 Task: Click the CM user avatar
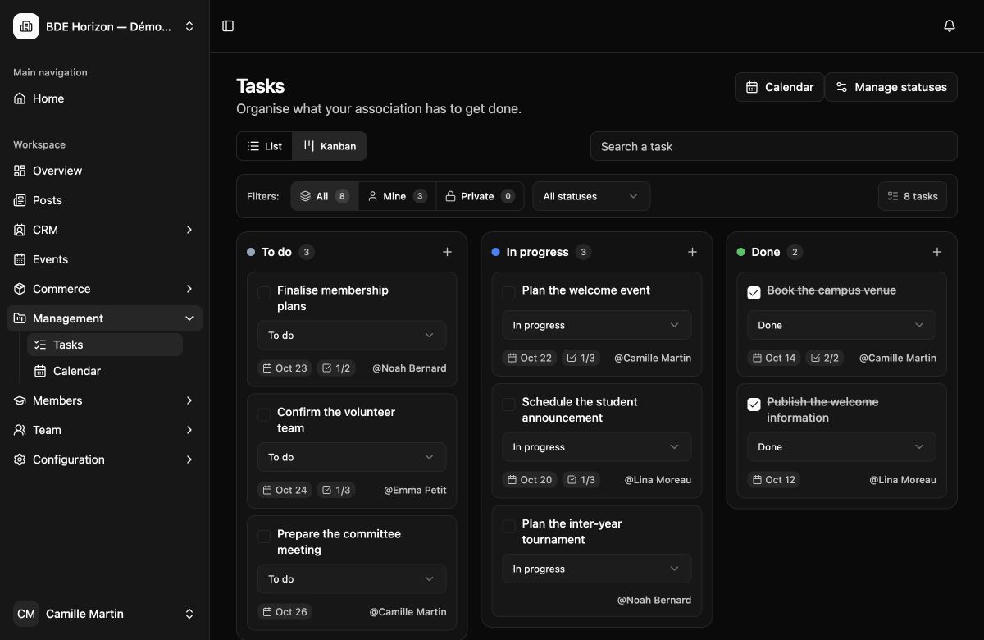[26, 614]
